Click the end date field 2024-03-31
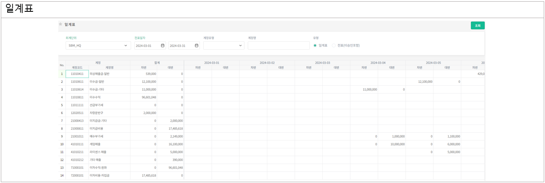Image resolution: width=545 pixels, height=183 pixels. pos(180,45)
